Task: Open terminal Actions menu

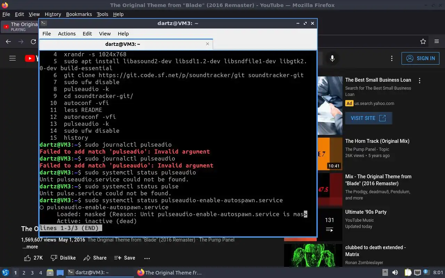Action: (67, 34)
